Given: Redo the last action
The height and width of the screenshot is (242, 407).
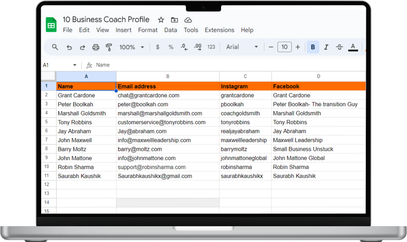Looking at the screenshot, I should pos(82,47).
